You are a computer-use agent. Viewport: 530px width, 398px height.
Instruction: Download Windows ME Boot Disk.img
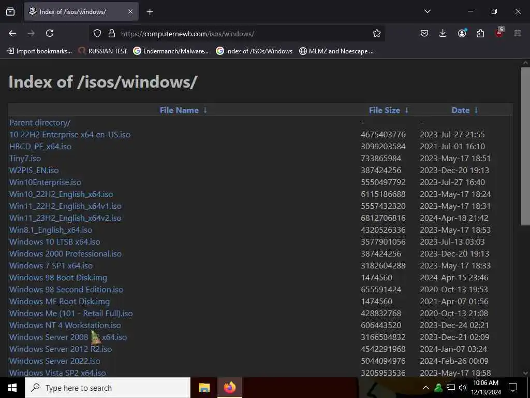[60, 301]
